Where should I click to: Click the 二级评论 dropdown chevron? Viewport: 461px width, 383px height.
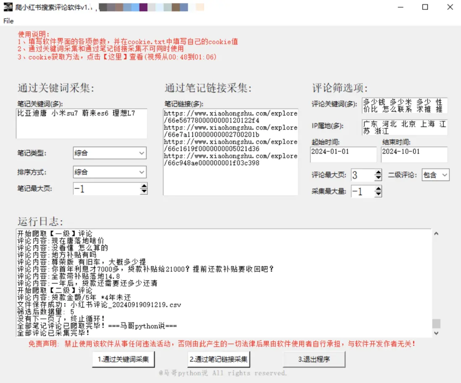click(445, 175)
